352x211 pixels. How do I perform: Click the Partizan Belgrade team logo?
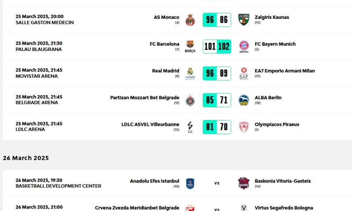click(190, 100)
